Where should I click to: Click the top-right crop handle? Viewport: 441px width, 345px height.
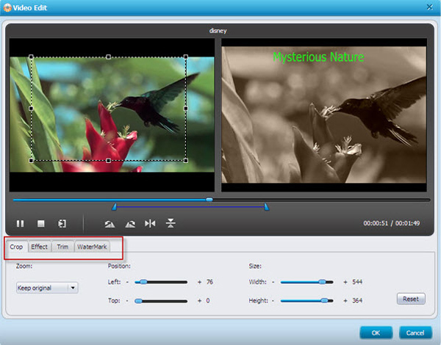tap(186, 57)
